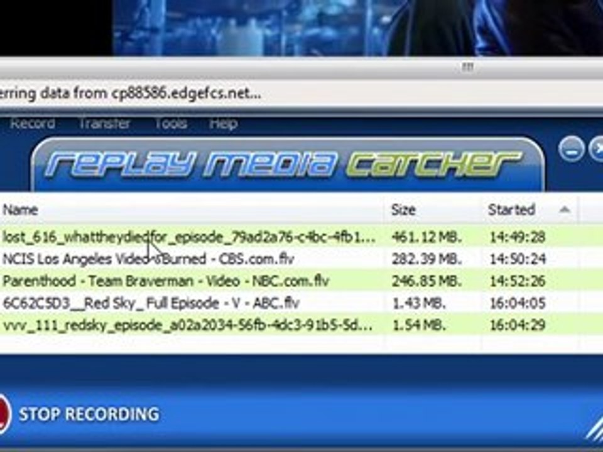Click the 246.85 MB size cell

tap(426, 281)
